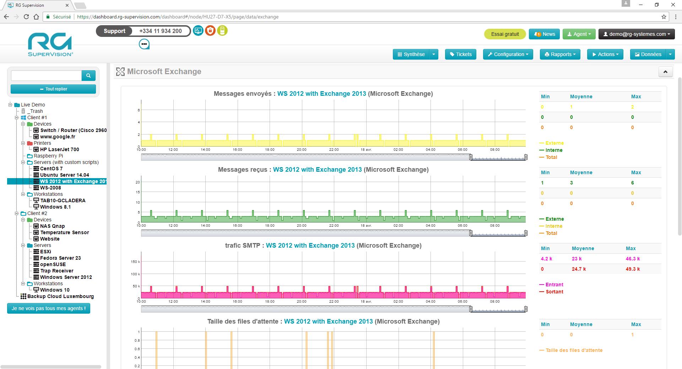
Task: Toggle Interne series in Messages envoyés legend
Action: pyautogui.click(x=551, y=150)
